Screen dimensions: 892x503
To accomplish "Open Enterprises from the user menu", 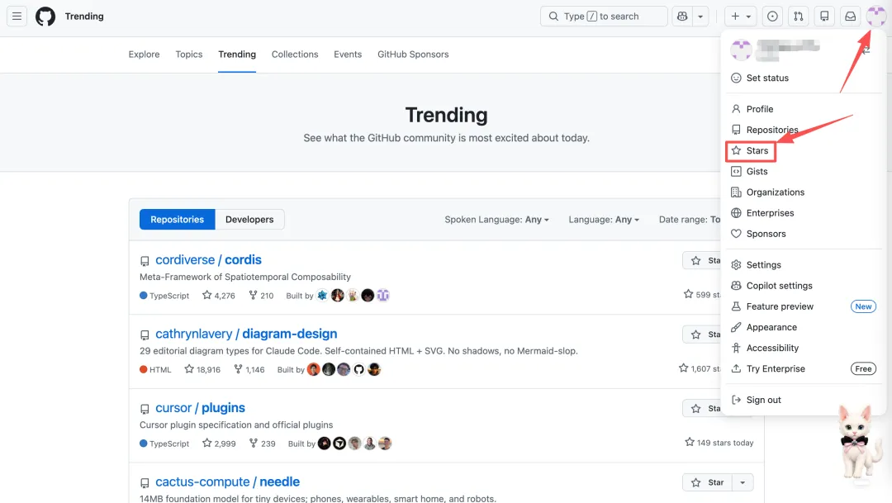I will click(803, 213).
